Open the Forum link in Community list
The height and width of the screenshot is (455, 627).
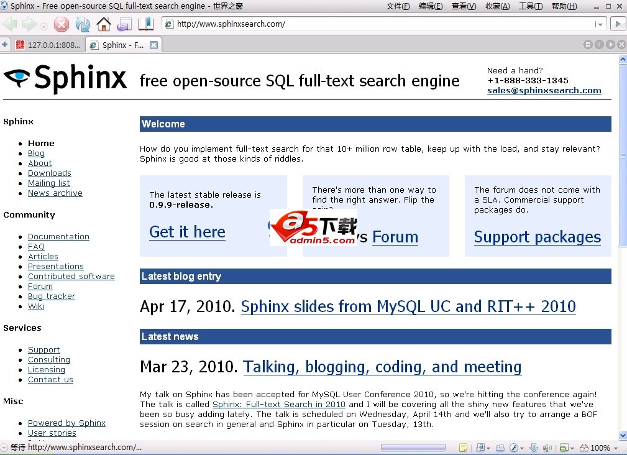(x=40, y=287)
